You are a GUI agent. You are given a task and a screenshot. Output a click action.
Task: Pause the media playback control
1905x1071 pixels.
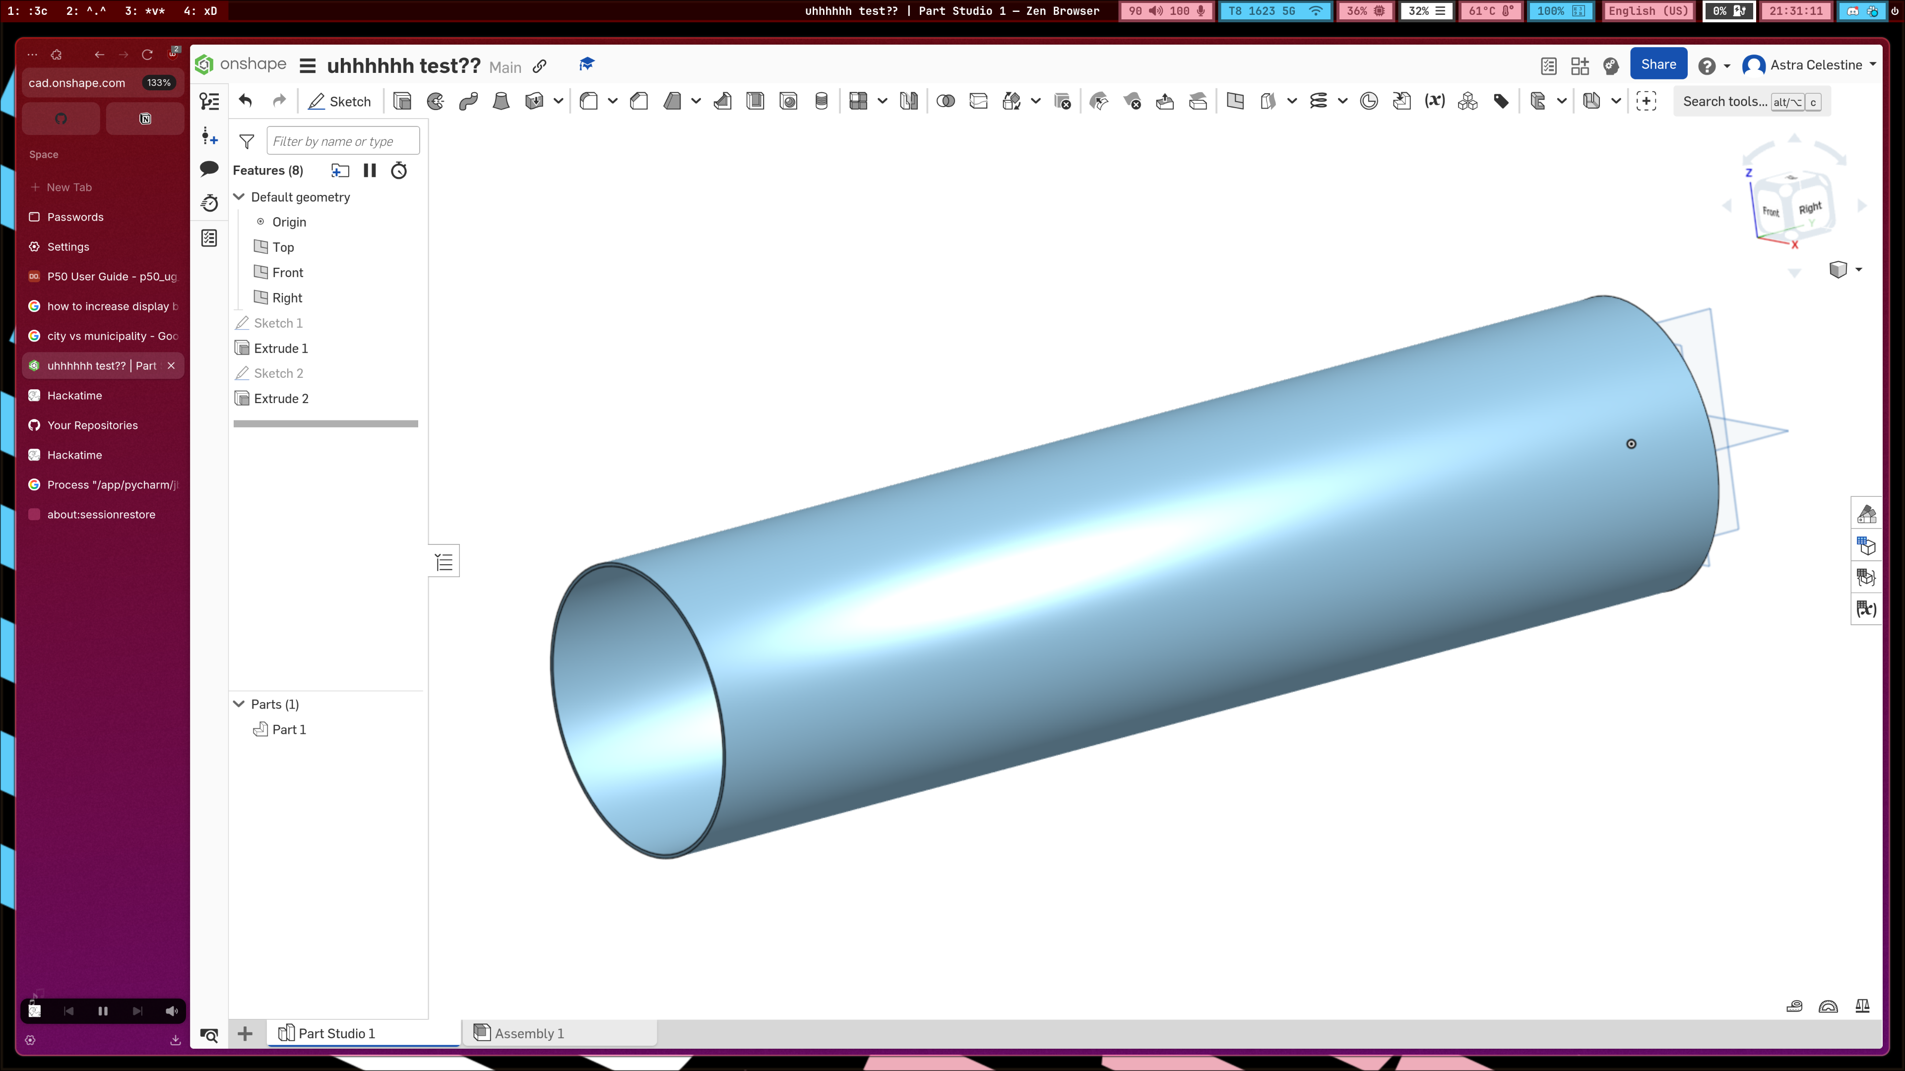pos(103,1011)
